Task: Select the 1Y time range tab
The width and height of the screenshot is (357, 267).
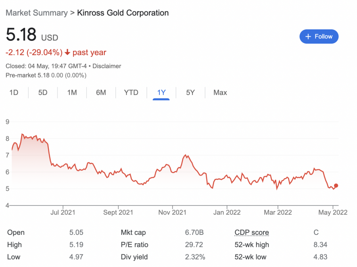Action: (x=161, y=92)
